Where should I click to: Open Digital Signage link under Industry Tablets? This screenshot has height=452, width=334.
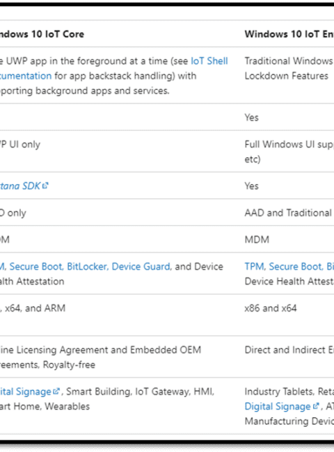[278, 407]
